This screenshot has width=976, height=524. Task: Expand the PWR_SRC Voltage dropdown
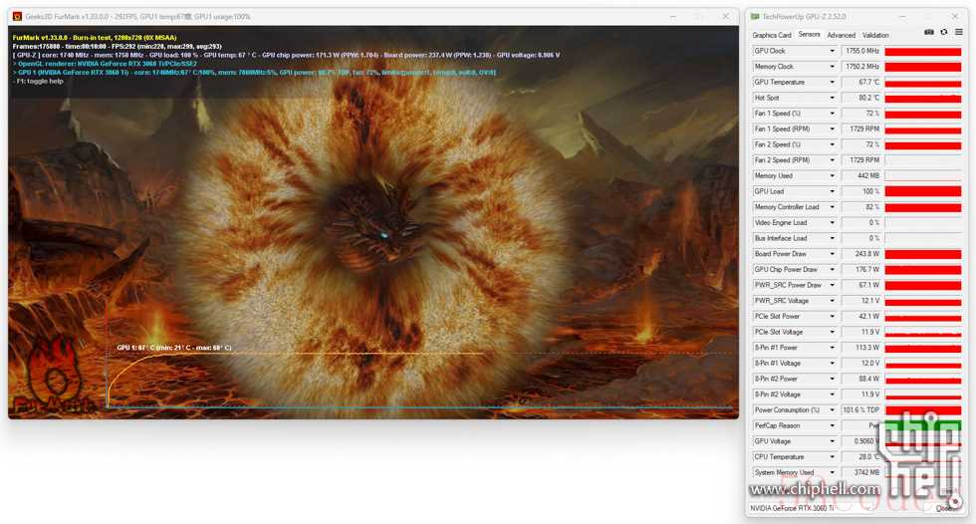832,301
